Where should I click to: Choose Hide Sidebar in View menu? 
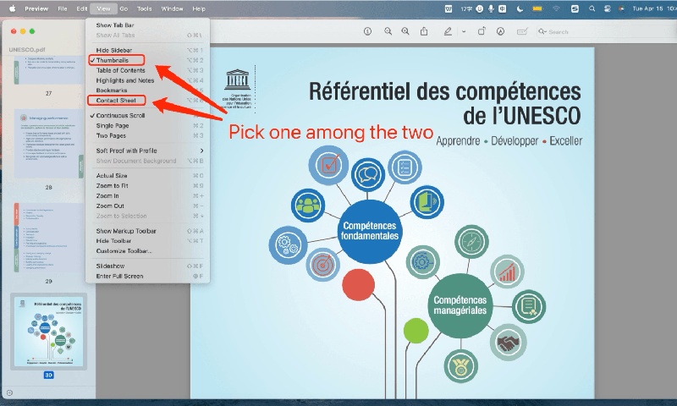click(147, 50)
